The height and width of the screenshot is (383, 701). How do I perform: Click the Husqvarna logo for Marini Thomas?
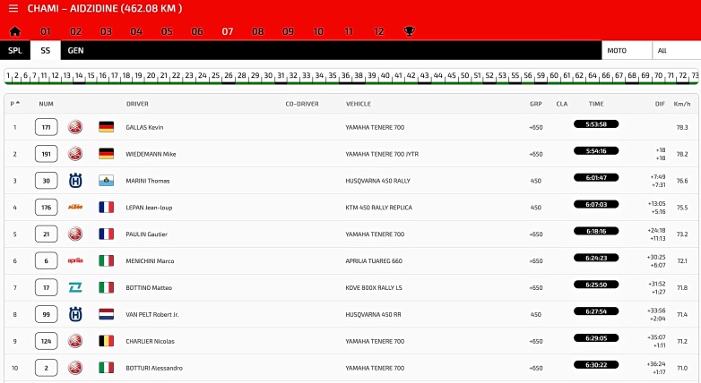75,181
